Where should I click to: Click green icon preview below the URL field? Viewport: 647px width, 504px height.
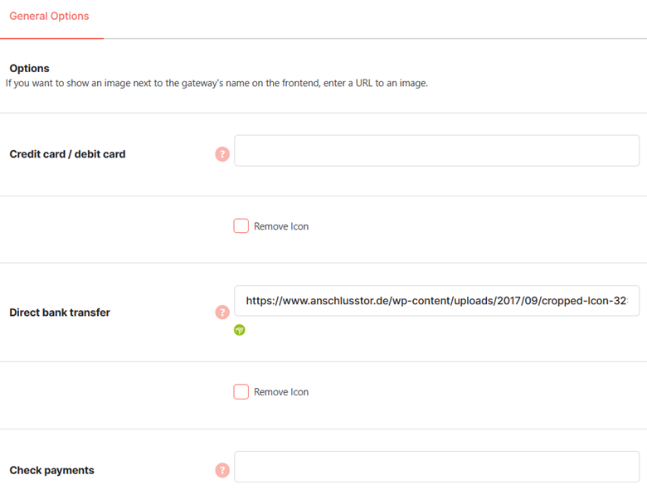click(240, 330)
